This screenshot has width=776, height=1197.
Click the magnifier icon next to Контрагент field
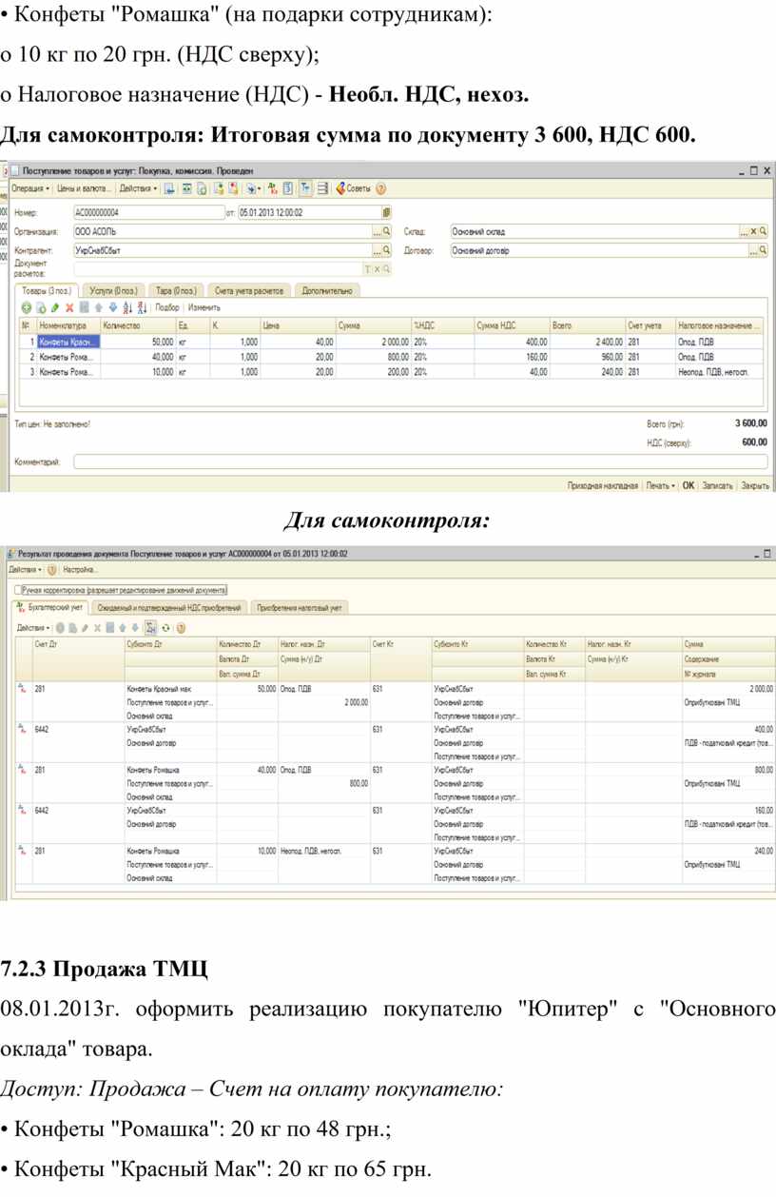(x=386, y=251)
